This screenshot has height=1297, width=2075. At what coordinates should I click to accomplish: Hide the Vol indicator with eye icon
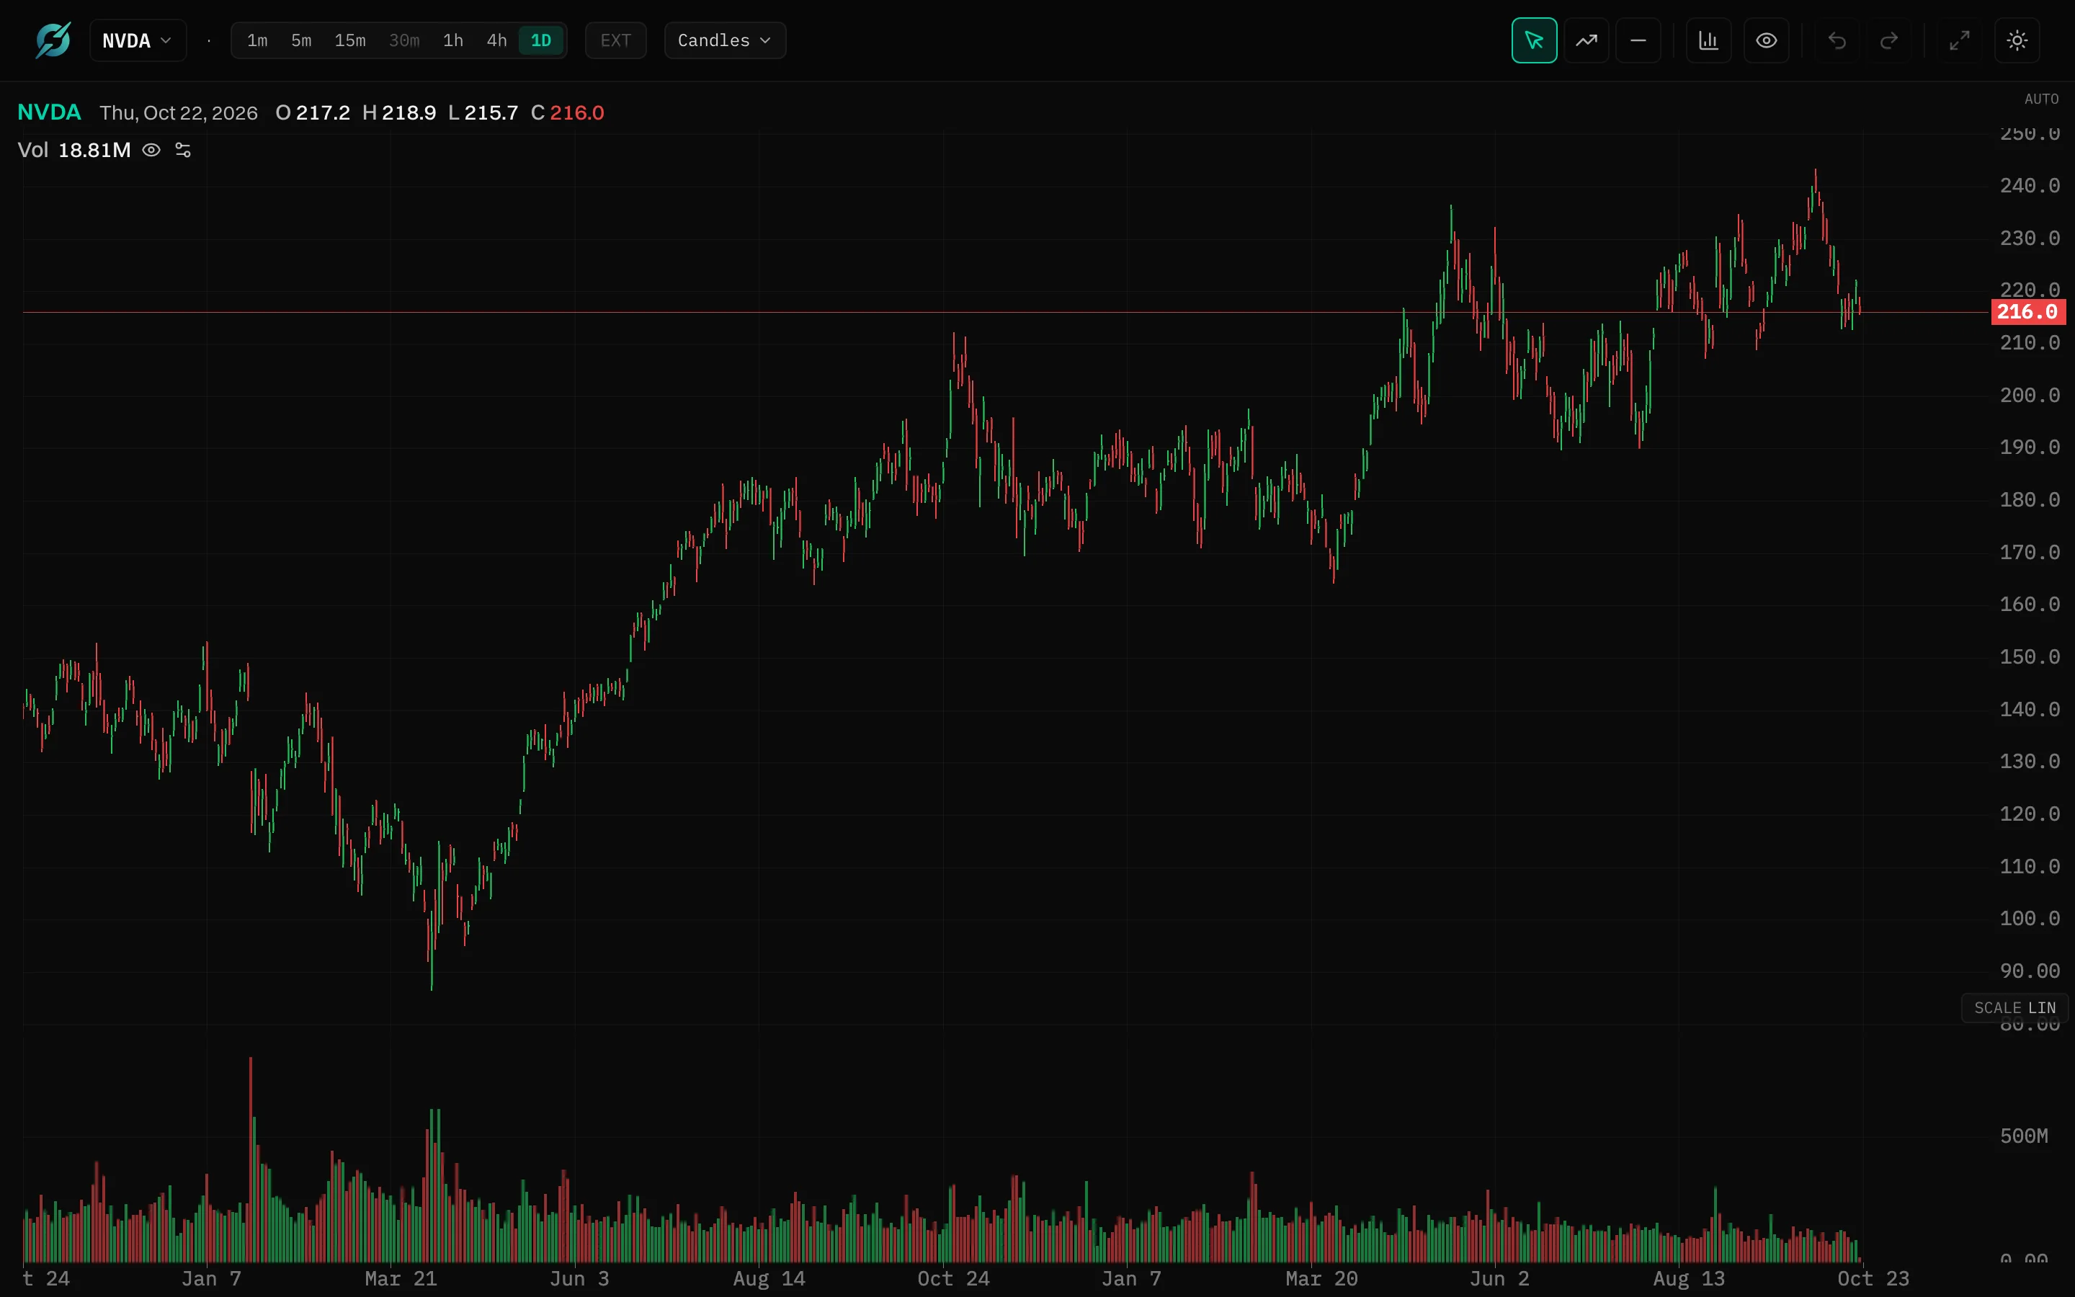point(151,150)
